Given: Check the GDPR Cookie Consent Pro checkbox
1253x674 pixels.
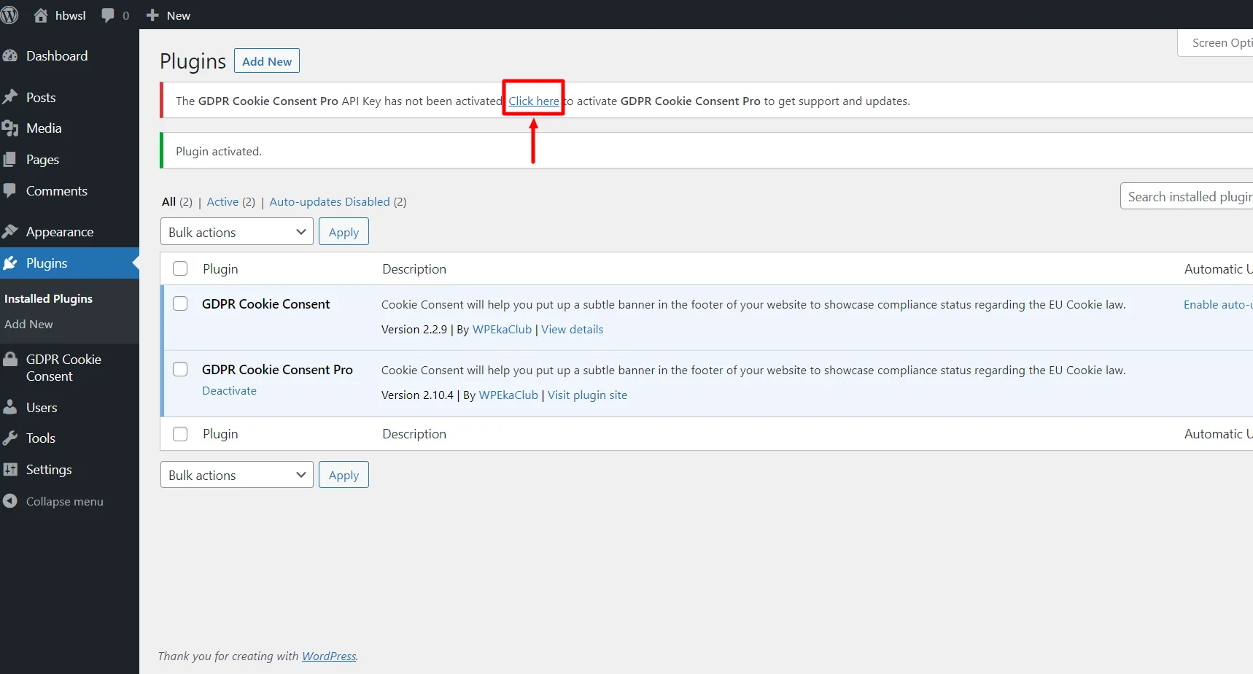Looking at the screenshot, I should (x=180, y=368).
